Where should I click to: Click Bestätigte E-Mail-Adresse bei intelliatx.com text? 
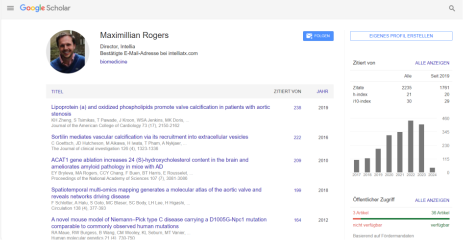[149, 53]
